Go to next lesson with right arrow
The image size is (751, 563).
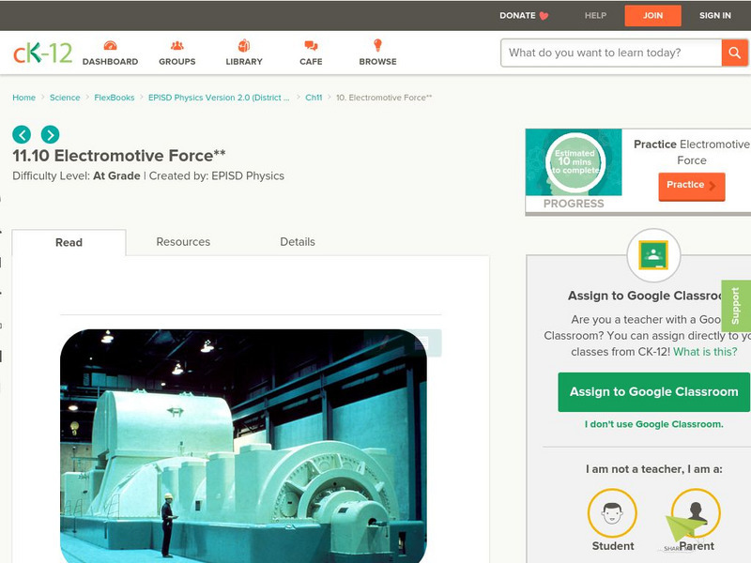coord(50,134)
